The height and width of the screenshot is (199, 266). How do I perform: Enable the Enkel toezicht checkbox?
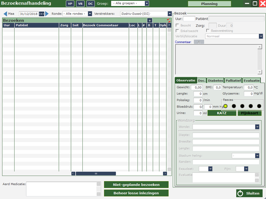tap(177, 31)
